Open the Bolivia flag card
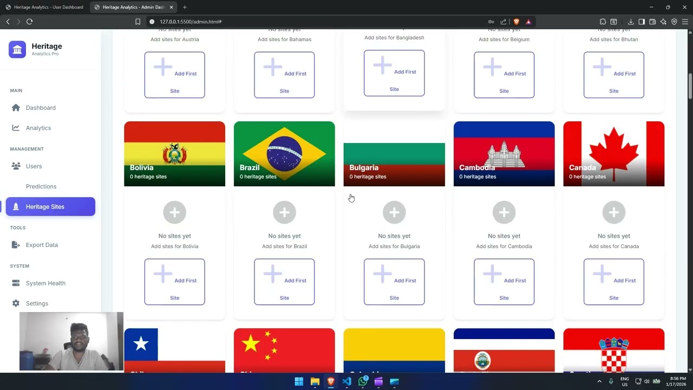Screen dimensions: 693x390 174,154
